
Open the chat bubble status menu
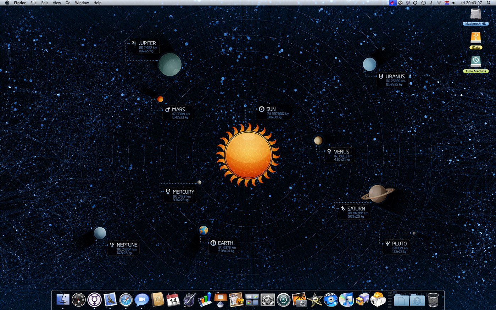423,3
